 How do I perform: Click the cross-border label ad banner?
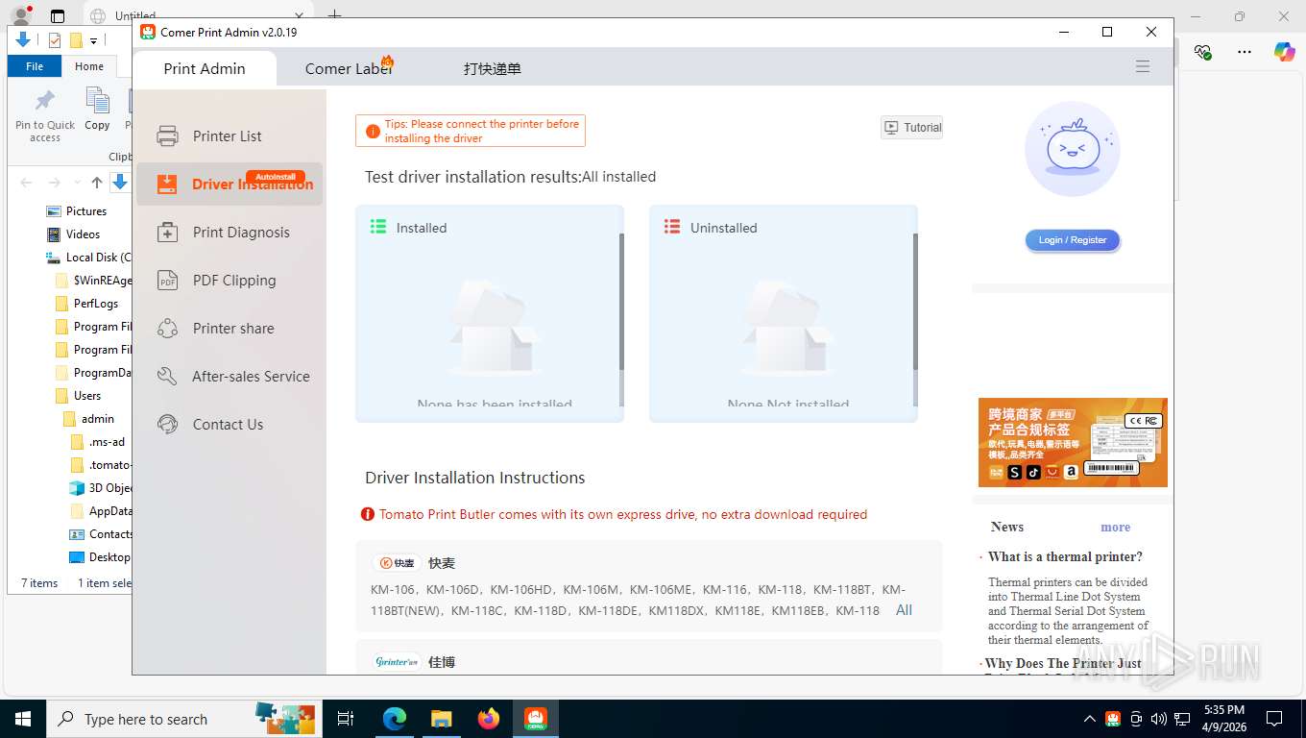(1073, 443)
